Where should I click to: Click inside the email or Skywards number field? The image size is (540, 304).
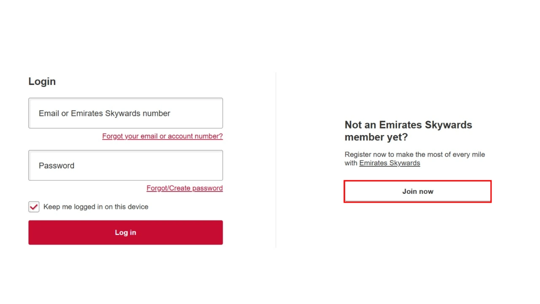pyautogui.click(x=125, y=113)
